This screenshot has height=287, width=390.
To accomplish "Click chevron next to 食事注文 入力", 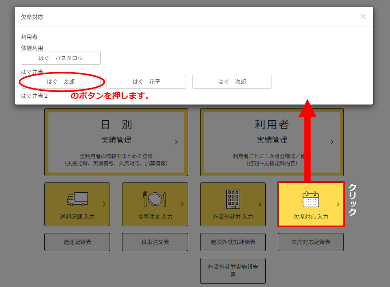I will [x=182, y=205].
